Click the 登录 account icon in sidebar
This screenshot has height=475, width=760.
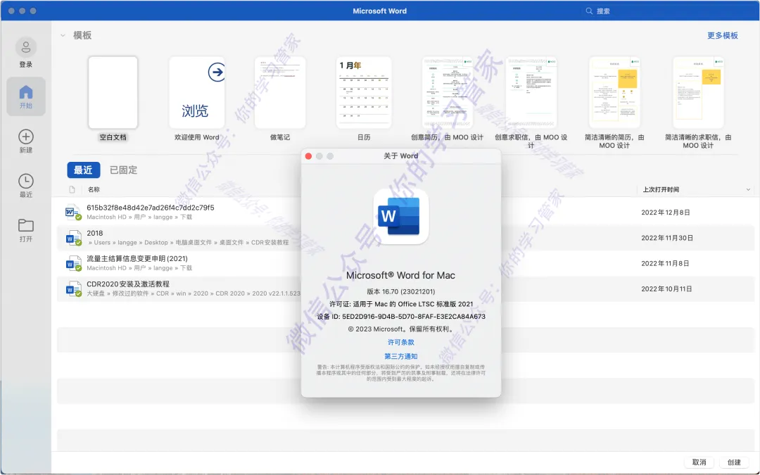(26, 48)
